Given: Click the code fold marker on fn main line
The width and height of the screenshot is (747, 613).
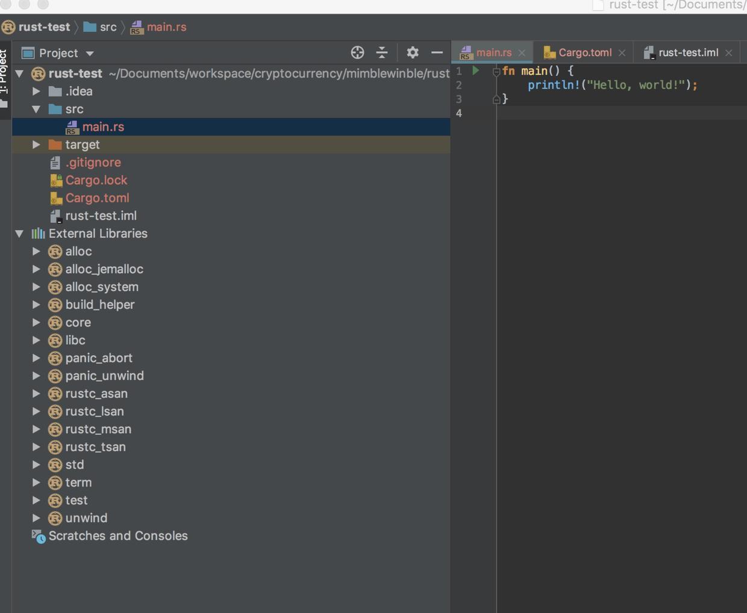Looking at the screenshot, I should click(x=496, y=72).
